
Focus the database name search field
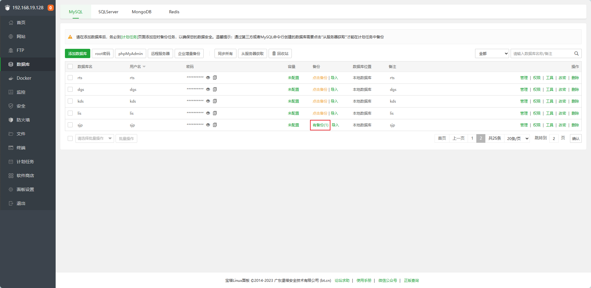click(542, 53)
